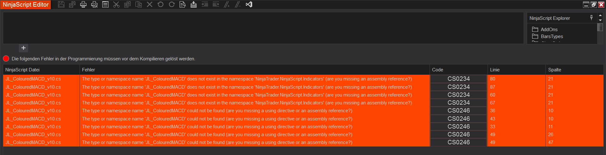
Task: Click CS0234 code button for line 80
Action: coord(459,79)
